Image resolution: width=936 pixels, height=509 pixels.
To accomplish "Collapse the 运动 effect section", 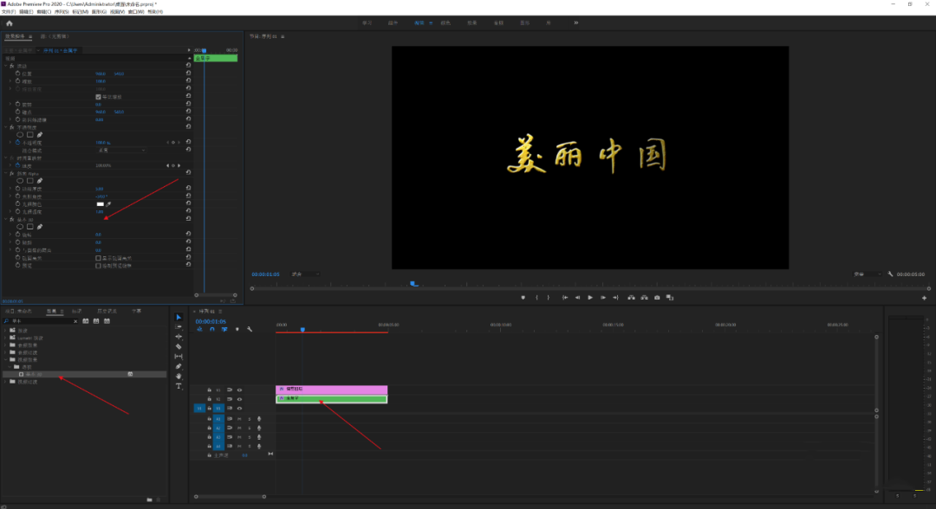I will (x=5, y=65).
